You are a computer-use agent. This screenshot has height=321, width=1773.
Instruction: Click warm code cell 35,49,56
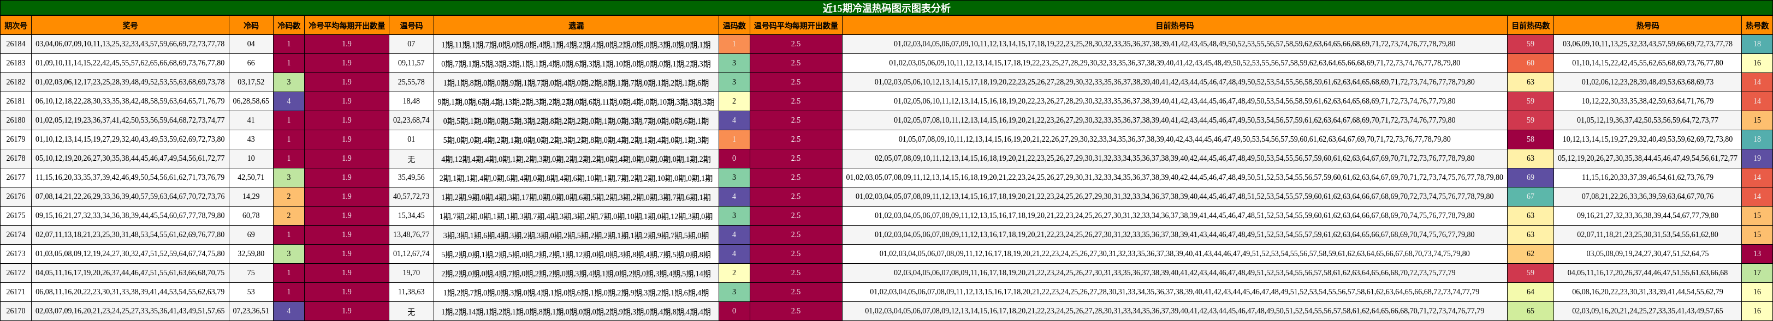tap(411, 177)
